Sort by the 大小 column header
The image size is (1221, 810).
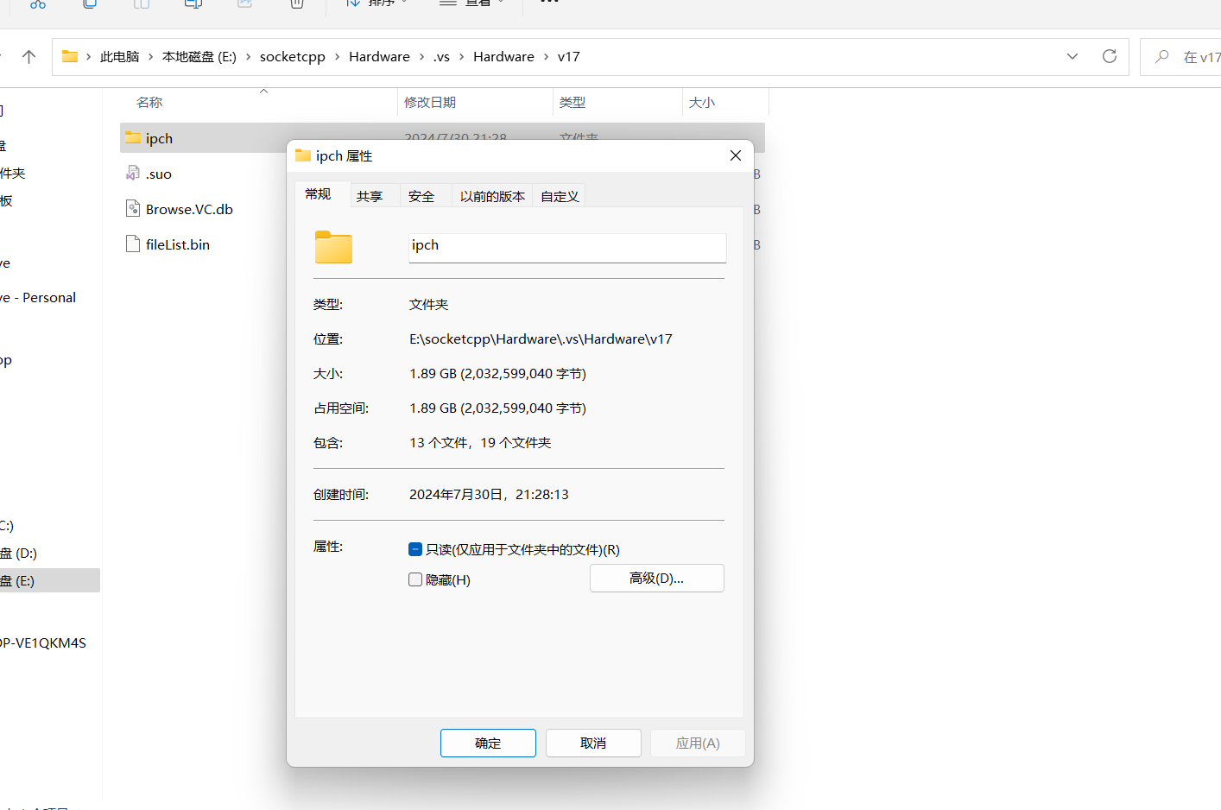[x=702, y=102]
